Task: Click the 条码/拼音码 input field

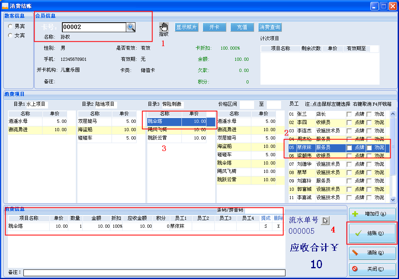Action: [264, 210]
